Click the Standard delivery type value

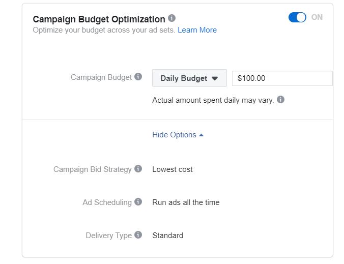167,236
